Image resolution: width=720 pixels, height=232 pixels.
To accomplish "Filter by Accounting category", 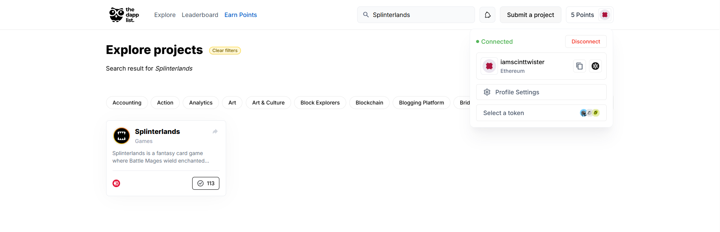I will pyautogui.click(x=127, y=103).
